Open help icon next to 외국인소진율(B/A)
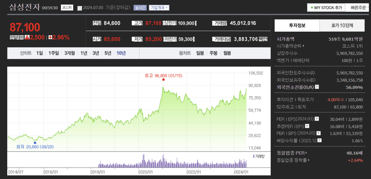Screen dimensions: 371x179 317,87
